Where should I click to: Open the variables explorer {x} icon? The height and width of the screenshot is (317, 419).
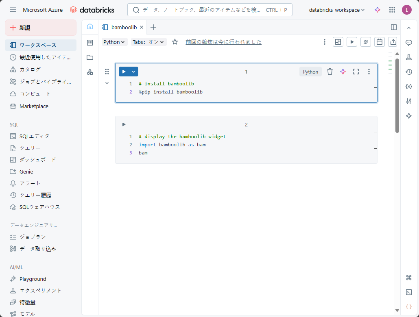(x=409, y=87)
